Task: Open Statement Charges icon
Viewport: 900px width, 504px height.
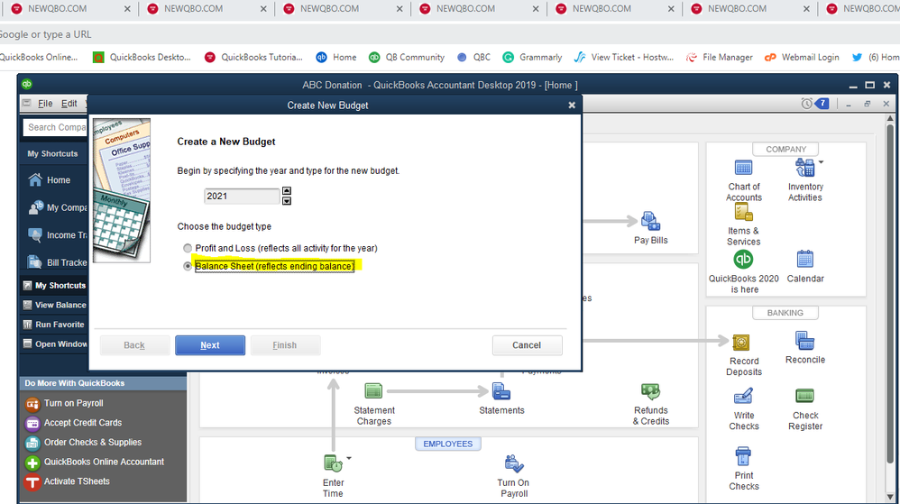Action: [x=373, y=391]
